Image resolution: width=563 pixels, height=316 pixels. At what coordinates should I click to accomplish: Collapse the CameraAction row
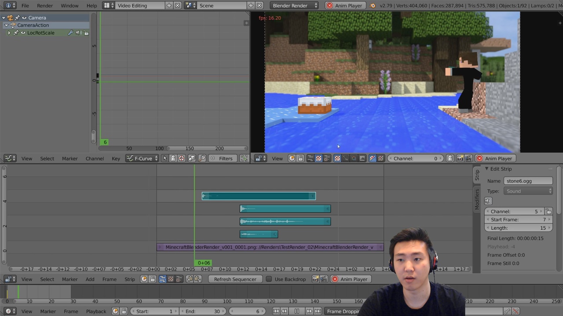click(6, 25)
